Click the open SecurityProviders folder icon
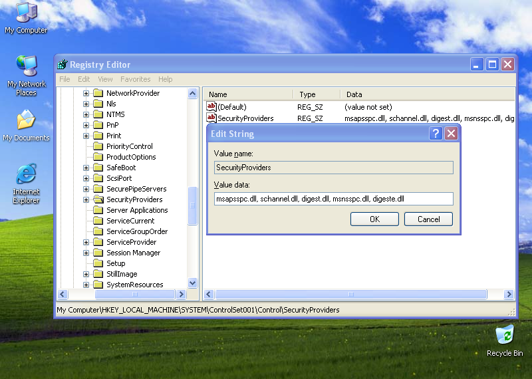Image resolution: width=532 pixels, height=379 pixels. coord(98,199)
